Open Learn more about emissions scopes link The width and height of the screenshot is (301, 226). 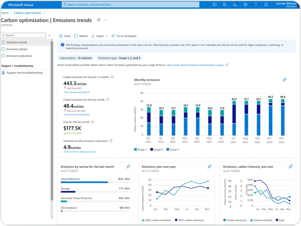tap(195, 65)
